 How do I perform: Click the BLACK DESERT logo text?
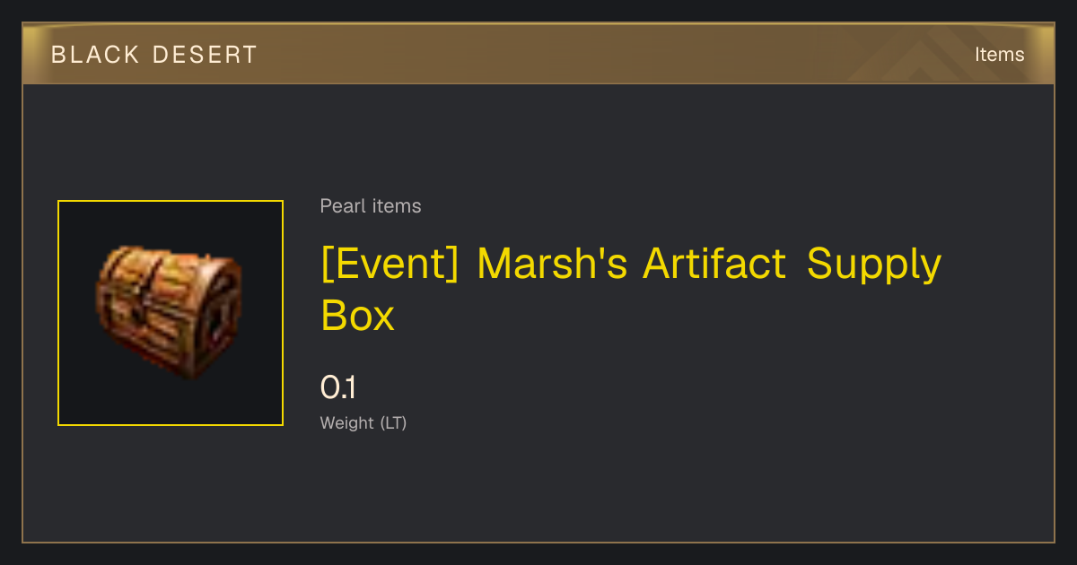(153, 55)
